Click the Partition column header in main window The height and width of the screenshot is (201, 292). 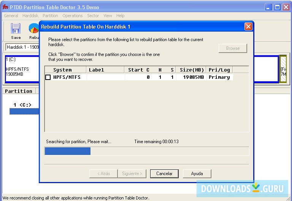click(19, 91)
